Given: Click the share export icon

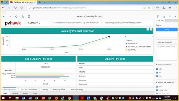Looking at the screenshot, I should point(164,17).
